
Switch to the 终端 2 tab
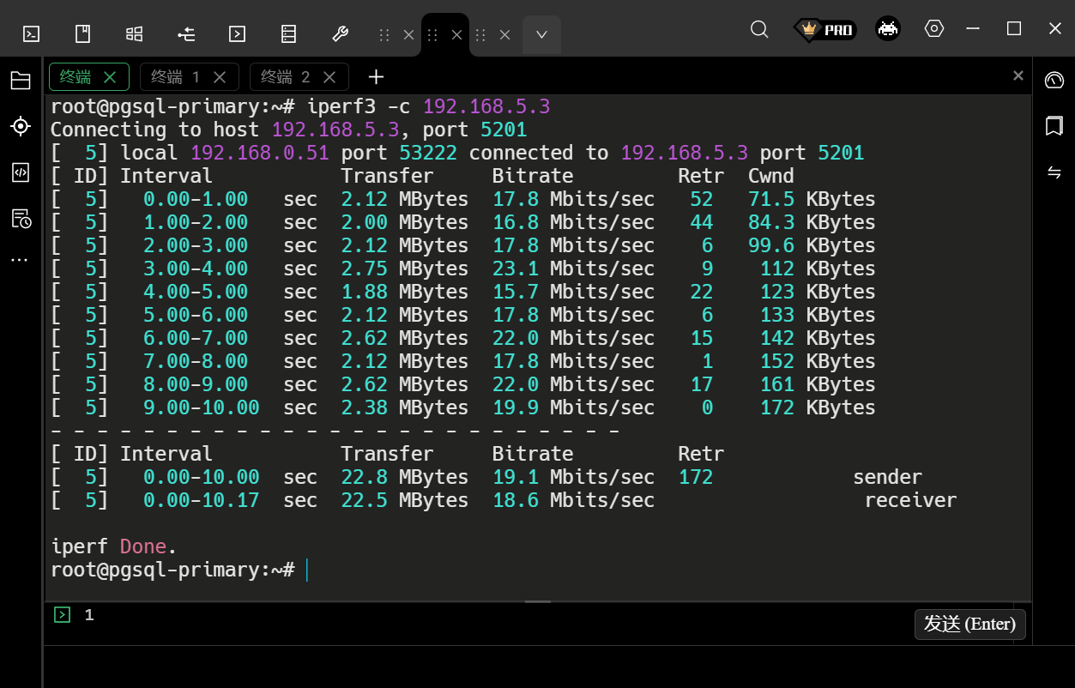point(285,77)
